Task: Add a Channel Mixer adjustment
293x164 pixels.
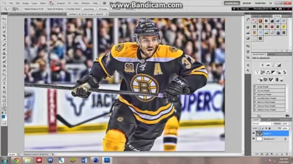Action: click(x=284, y=72)
